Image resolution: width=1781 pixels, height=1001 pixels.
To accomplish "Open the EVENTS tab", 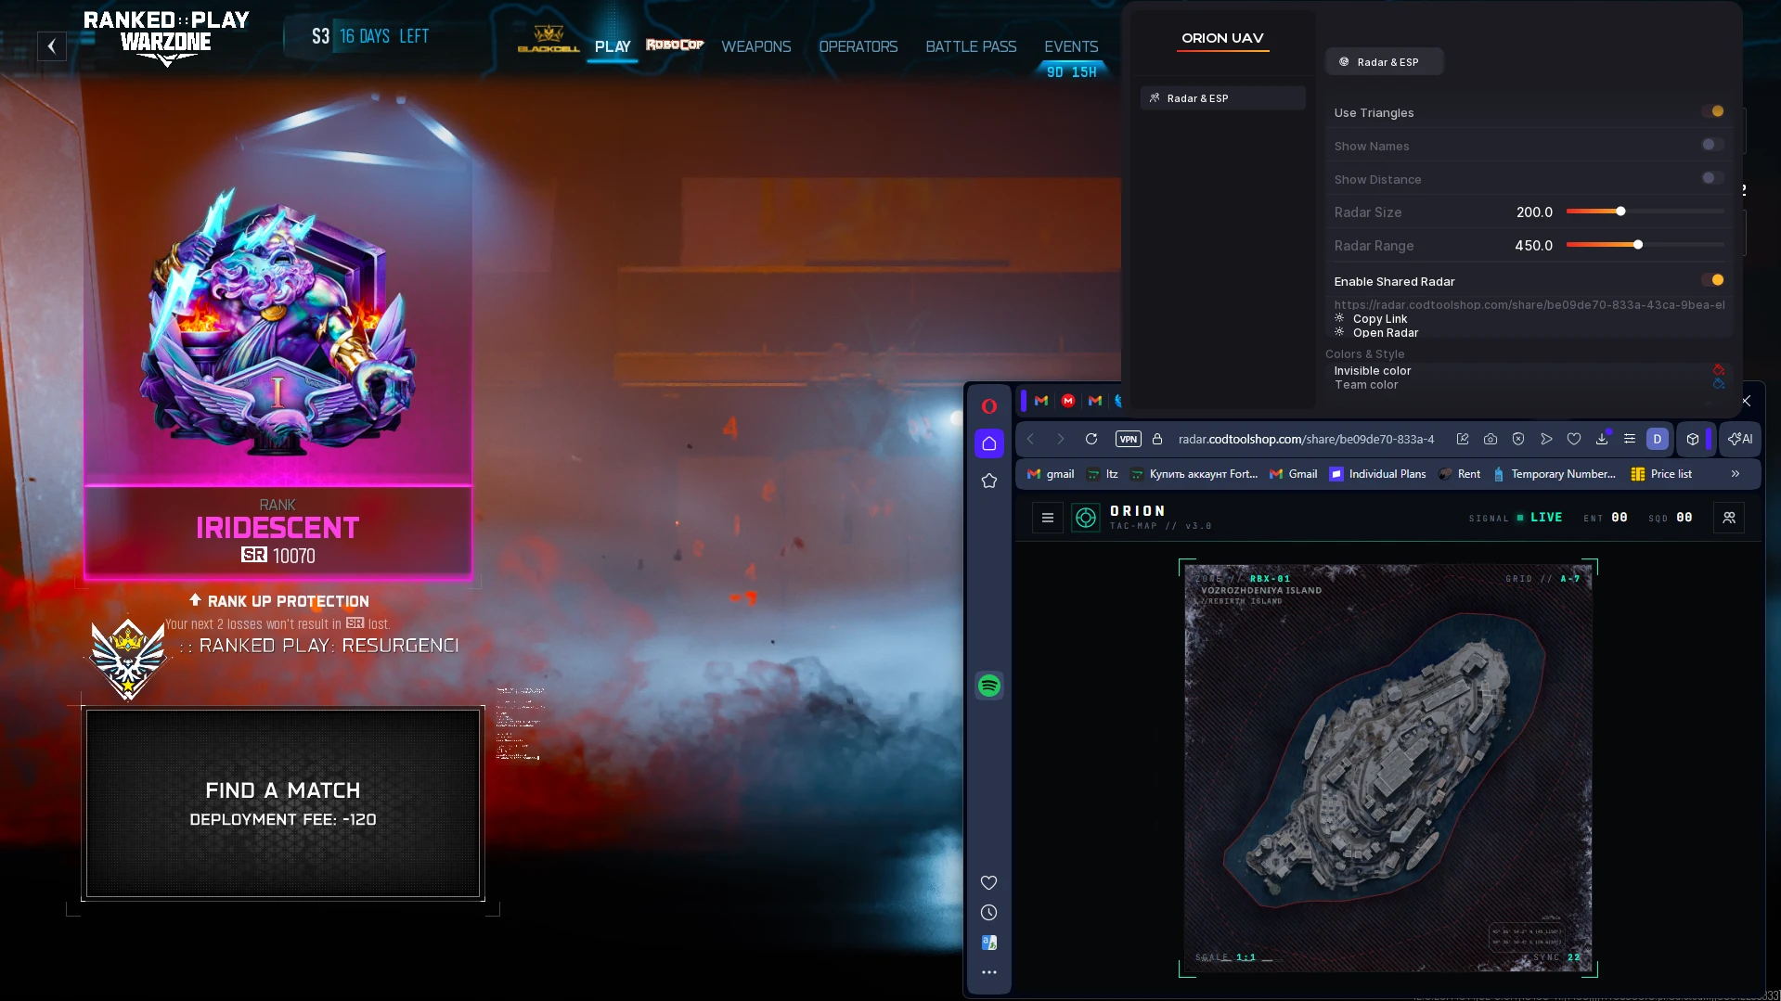I will coord(1071,46).
